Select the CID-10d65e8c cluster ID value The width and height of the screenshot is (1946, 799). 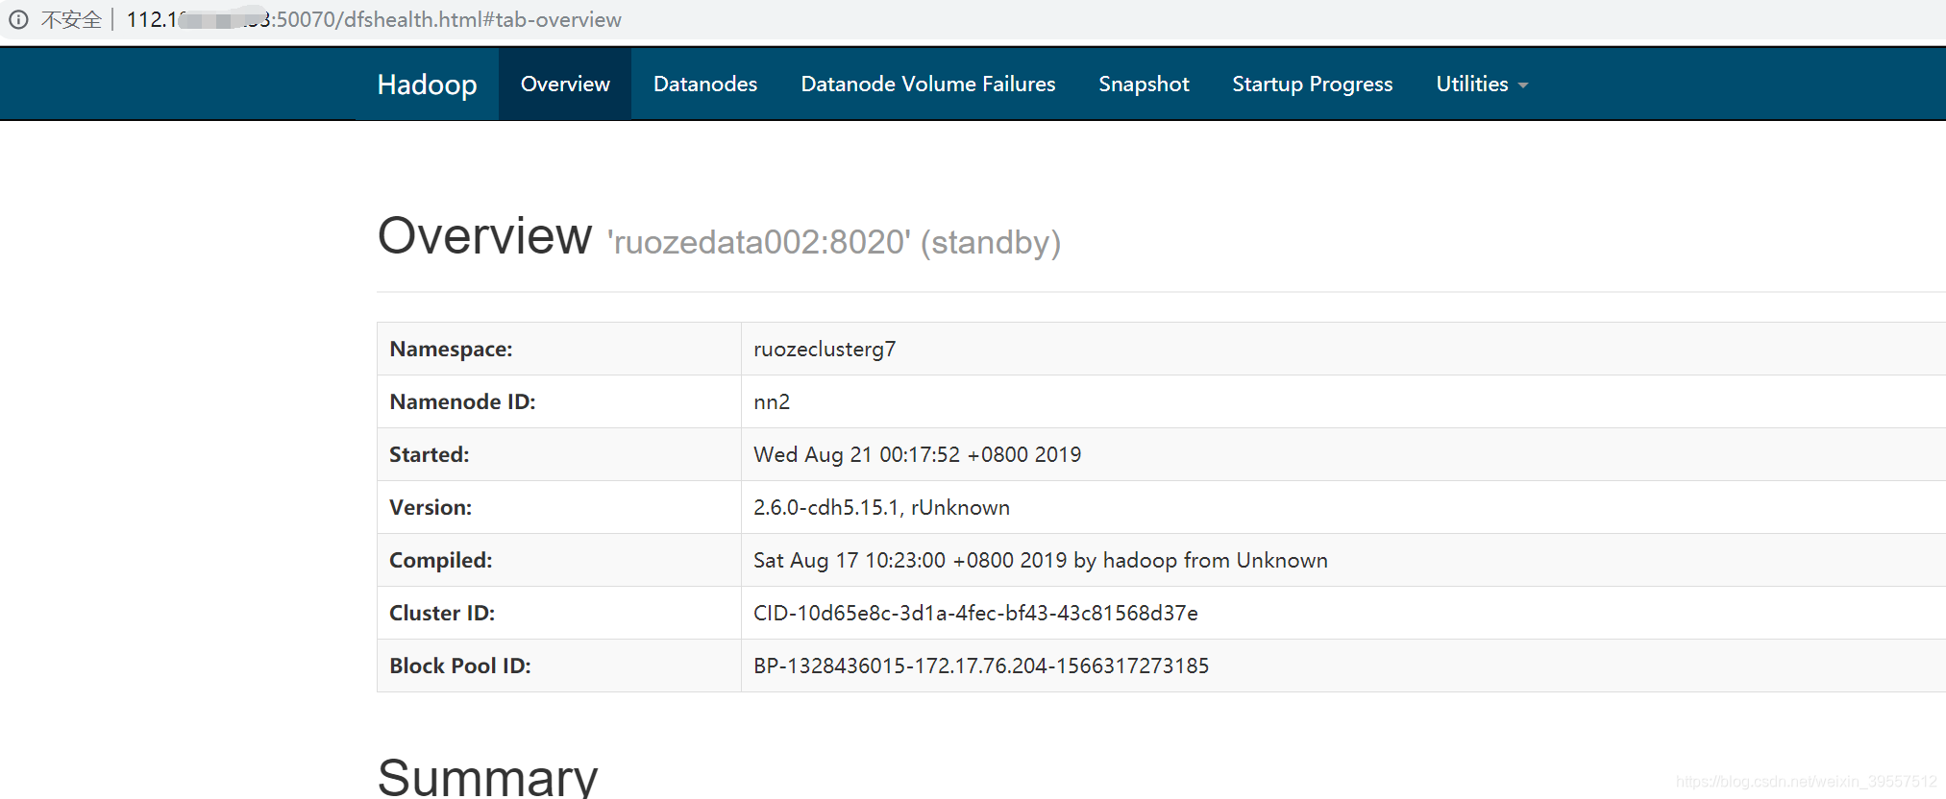click(x=975, y=613)
